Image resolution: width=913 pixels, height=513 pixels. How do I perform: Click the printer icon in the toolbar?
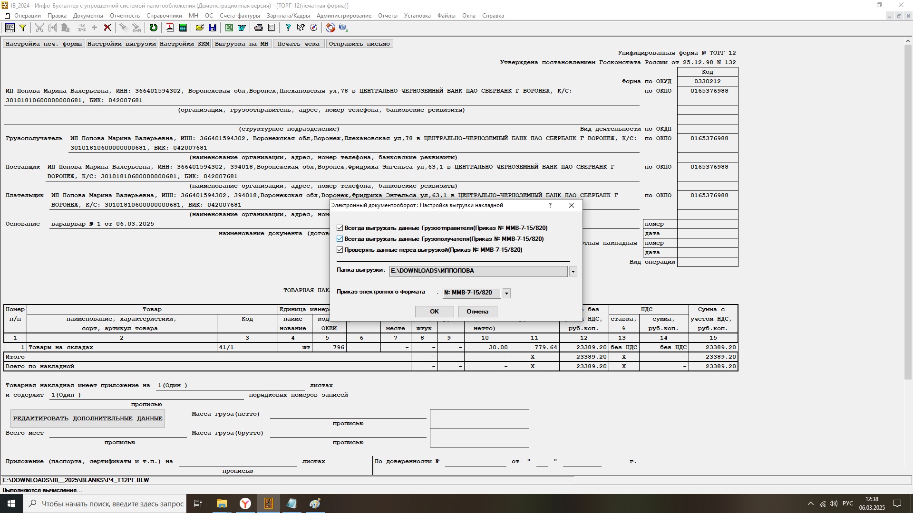click(x=258, y=28)
